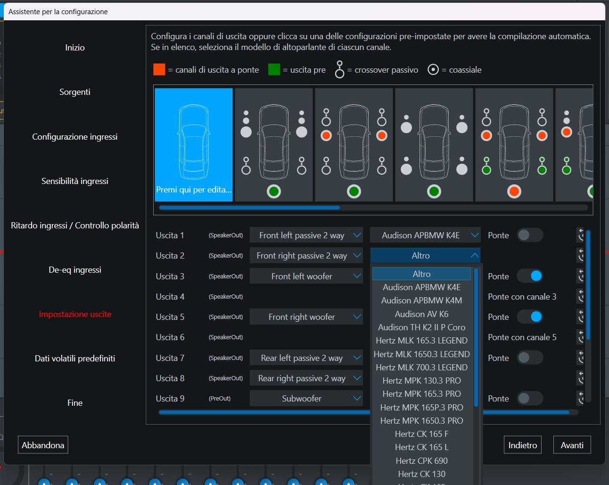
Task: Click reset icon beside Ponte con canale 5
Action: click(580, 337)
